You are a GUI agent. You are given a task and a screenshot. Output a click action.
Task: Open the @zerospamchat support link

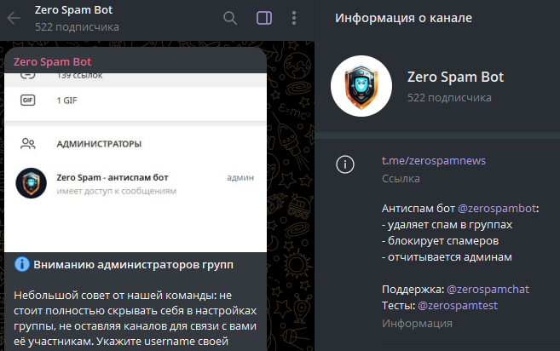point(488,289)
